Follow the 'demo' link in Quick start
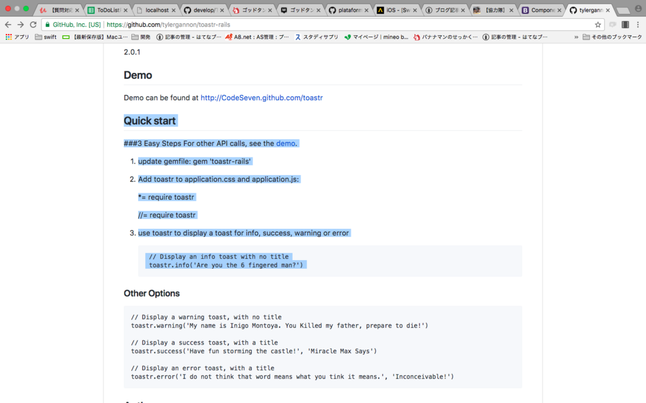Image resolution: width=646 pixels, height=403 pixels. 286,144
